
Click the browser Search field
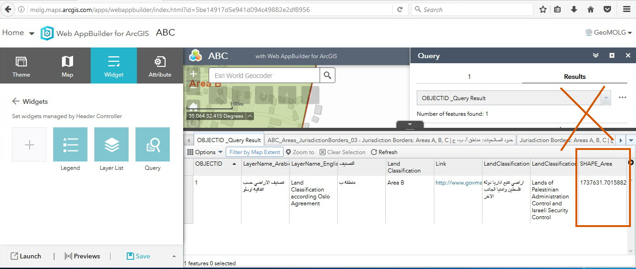pos(472,9)
